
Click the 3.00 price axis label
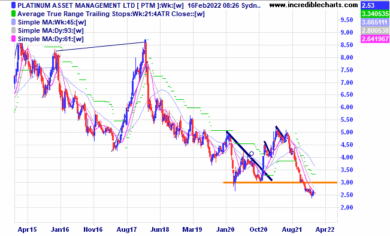point(347,182)
